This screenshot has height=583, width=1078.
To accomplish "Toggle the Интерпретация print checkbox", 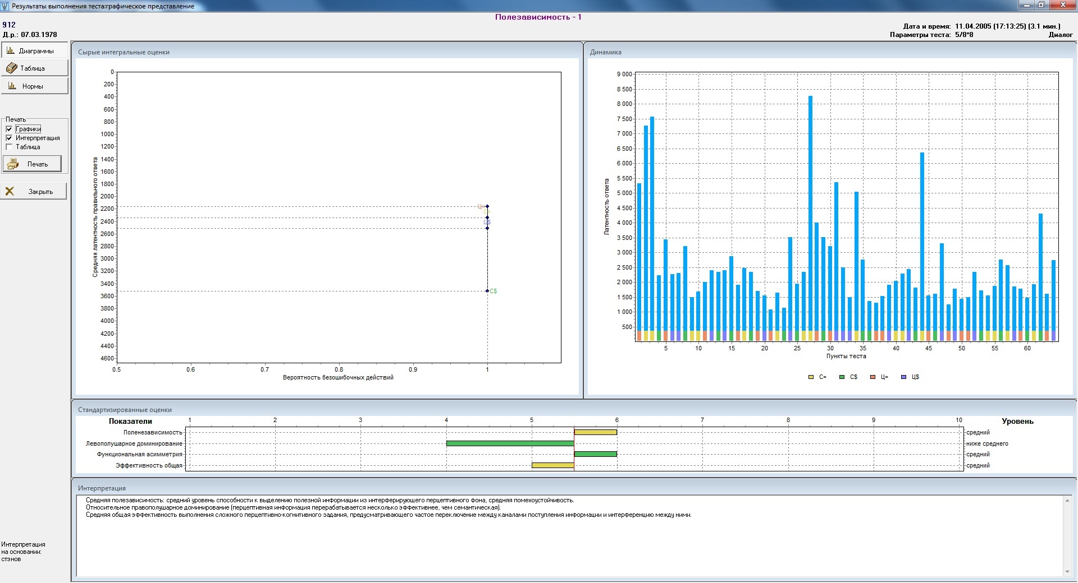I will coord(9,138).
